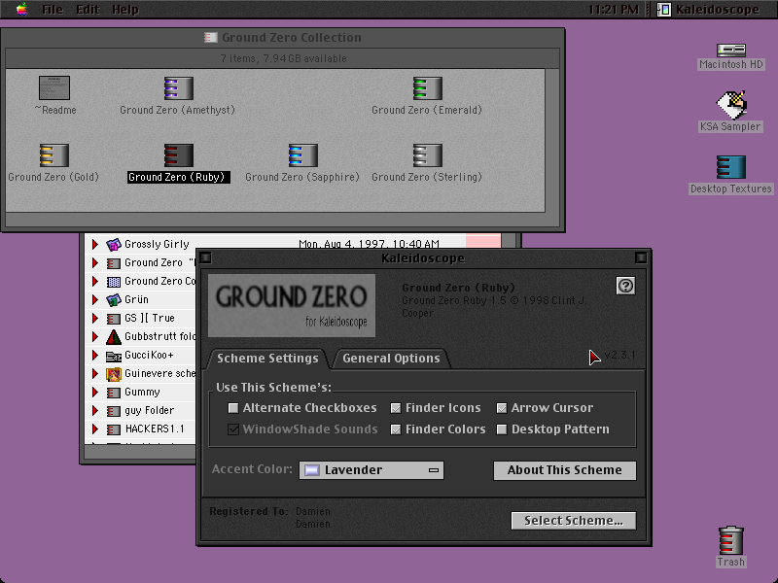
Task: Uncheck the Finder Icons checkbox
Action: [396, 408]
